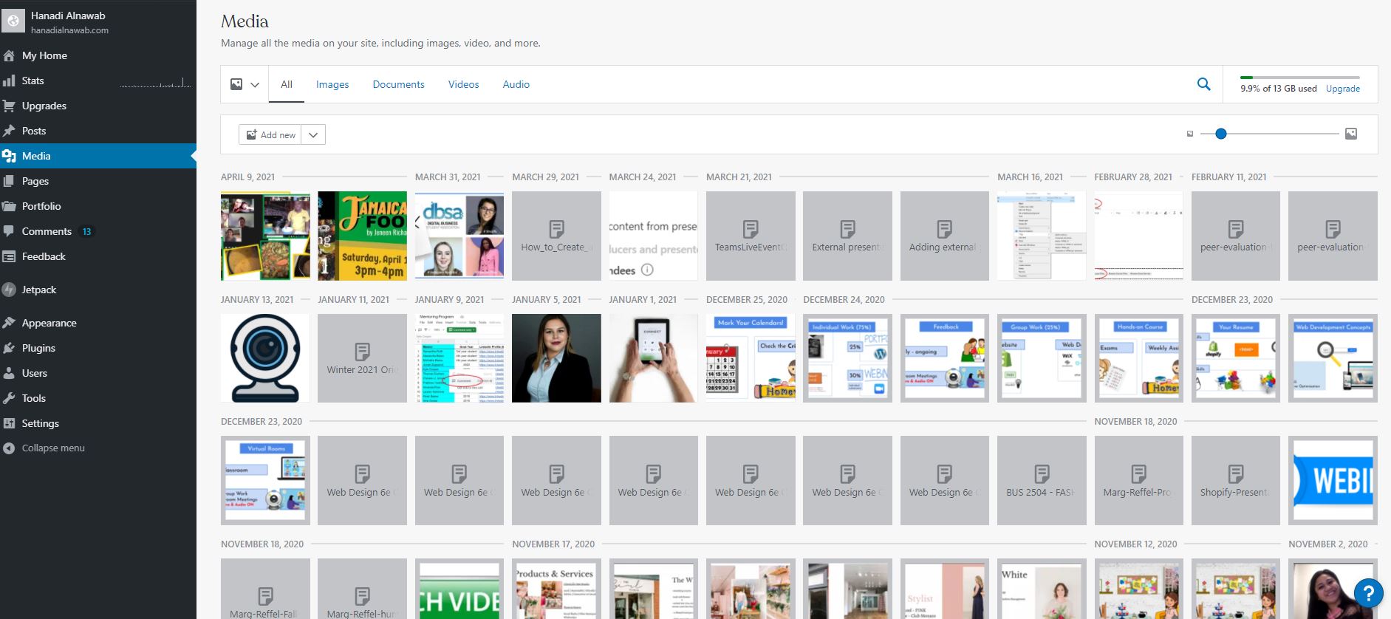Click the thumbnail size slider handle
This screenshot has width=1391, height=619.
[x=1221, y=134]
